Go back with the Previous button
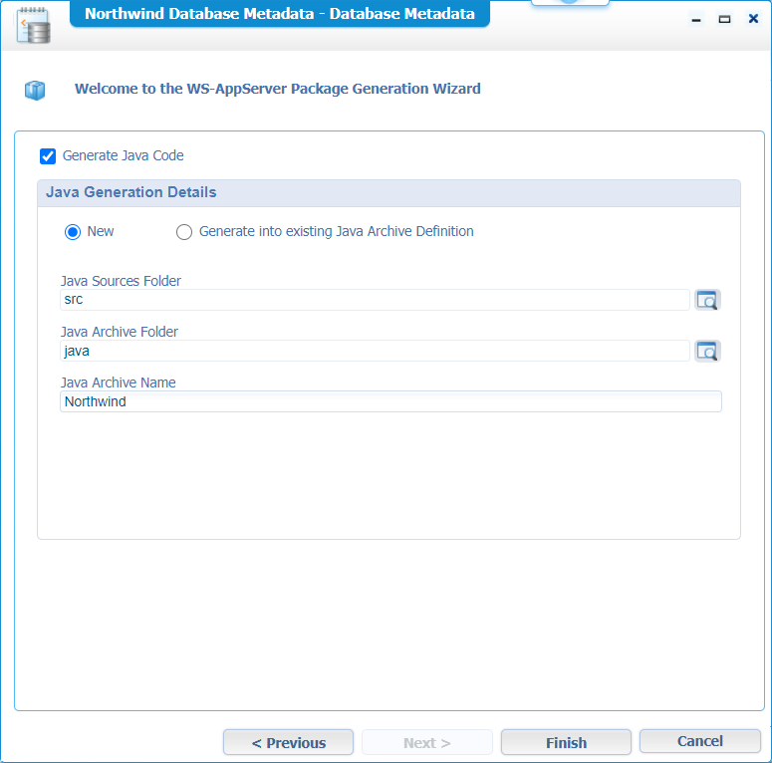Screen dimensions: 772x763 288,742
